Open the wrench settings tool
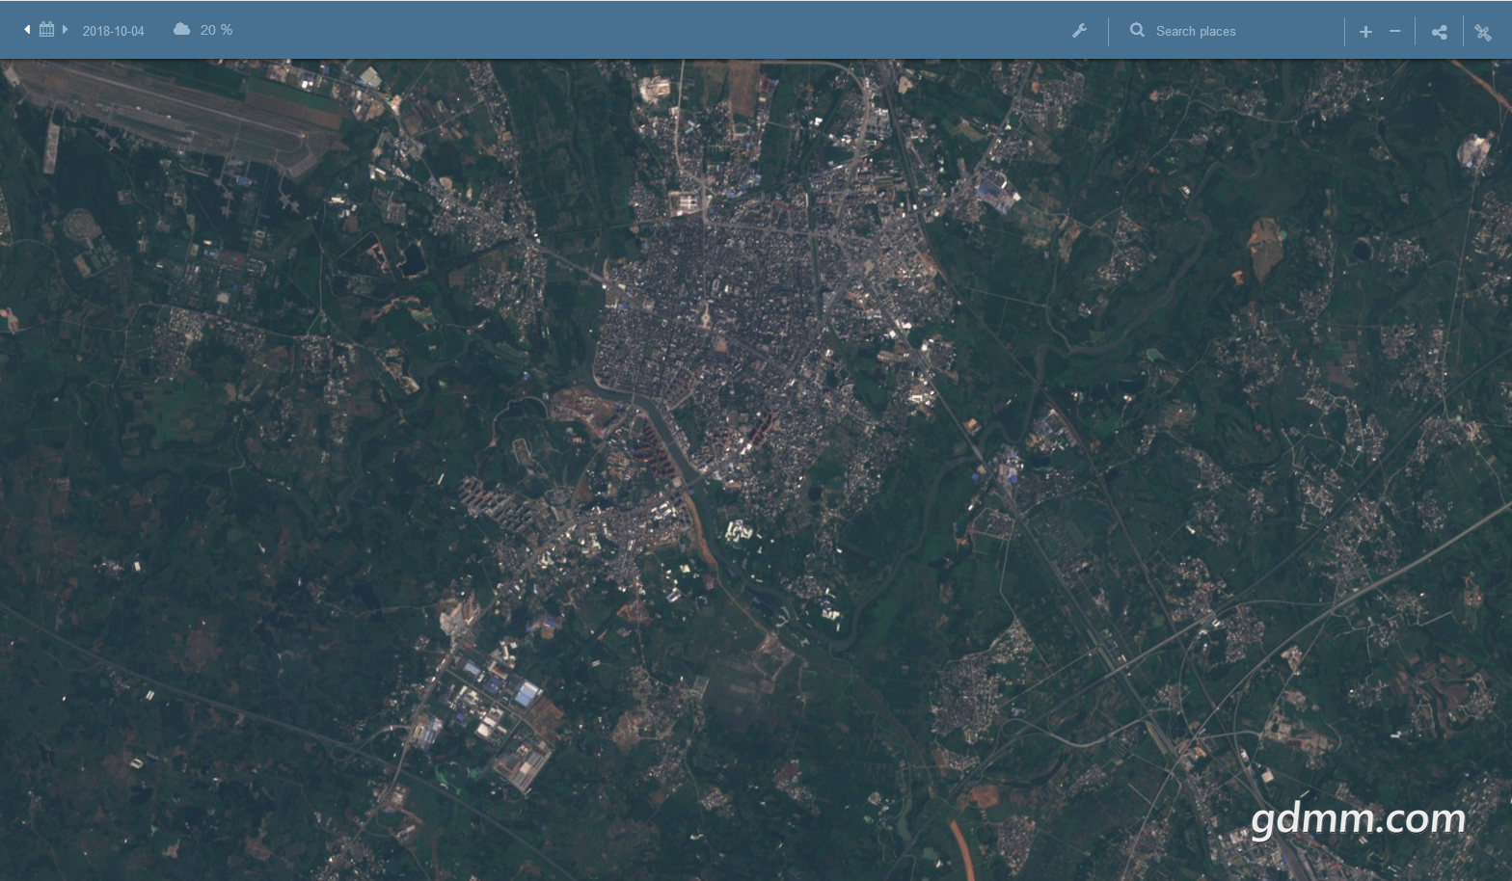Screen dimensions: 1512x881 tap(1080, 31)
